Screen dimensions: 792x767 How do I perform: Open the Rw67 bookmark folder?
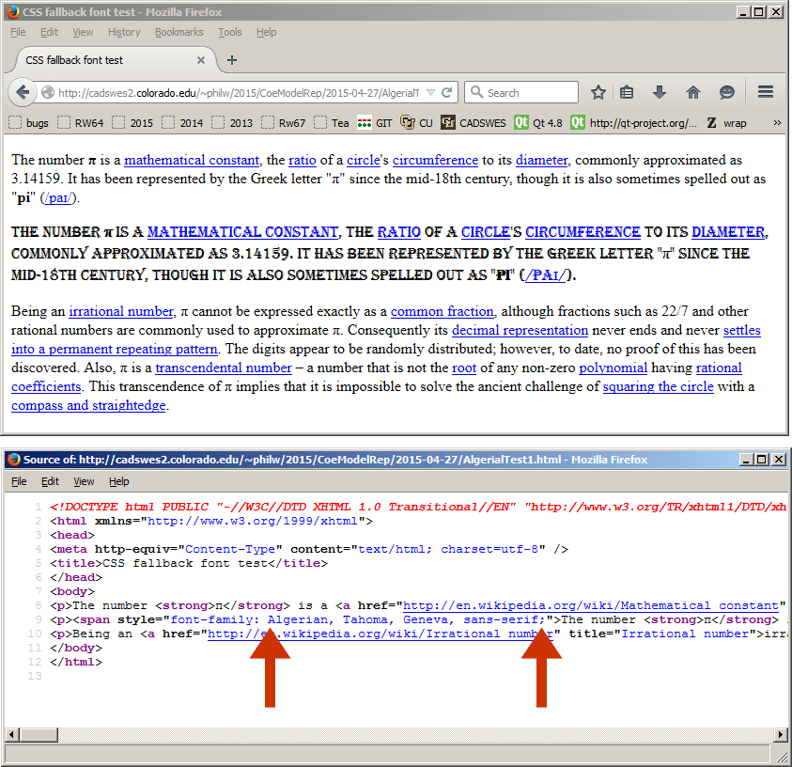pos(284,123)
